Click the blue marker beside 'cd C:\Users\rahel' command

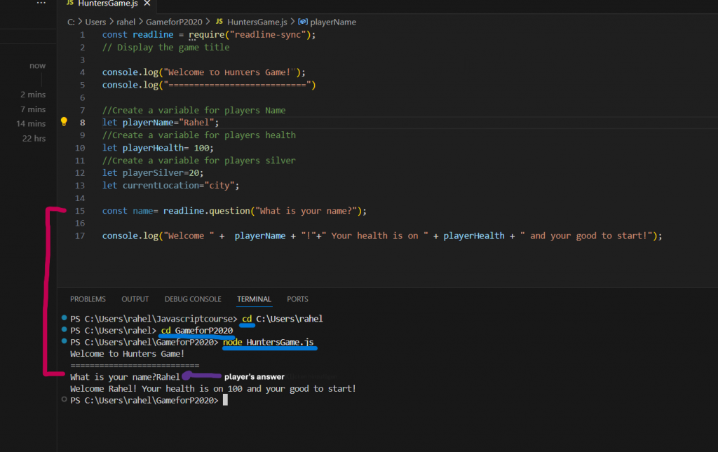pos(65,319)
